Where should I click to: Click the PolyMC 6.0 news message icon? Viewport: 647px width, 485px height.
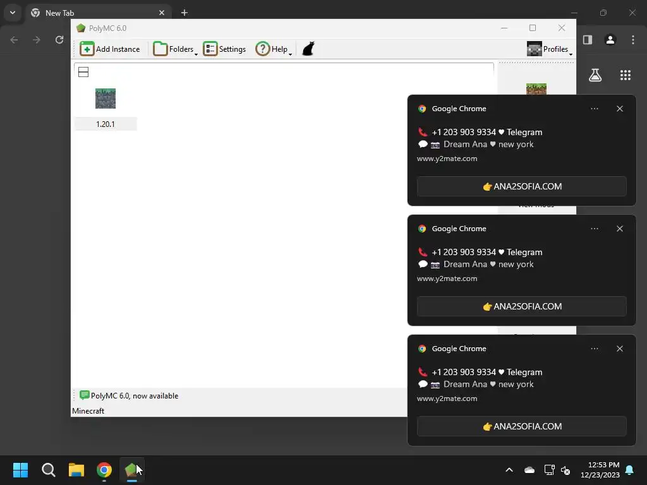[84, 395]
